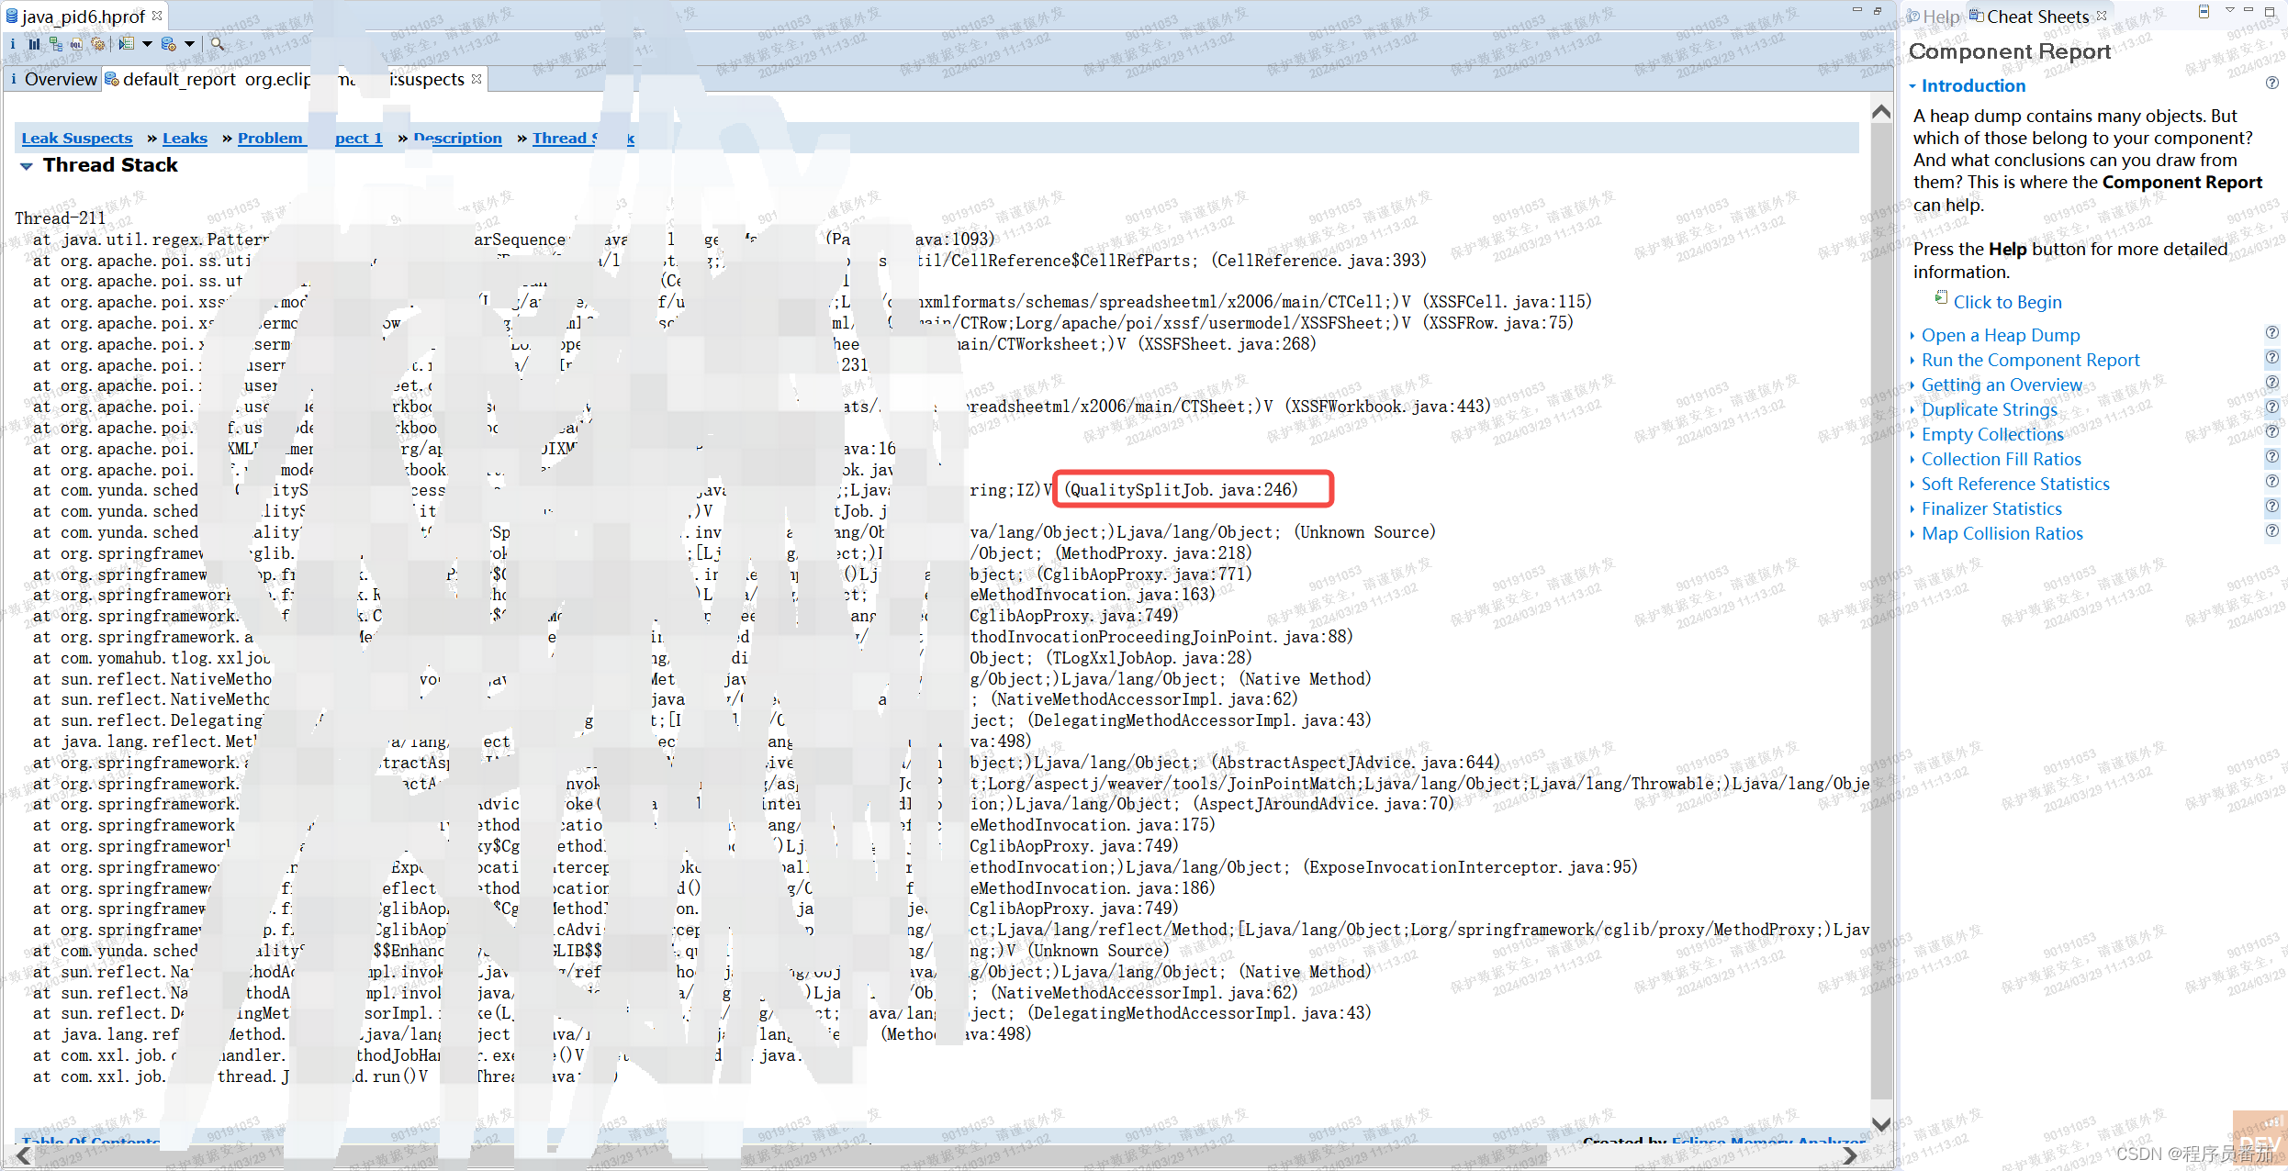Create a Histogram from the toolbar

34,44
